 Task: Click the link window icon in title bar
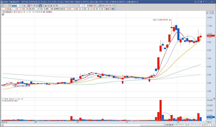(x=198, y=2)
